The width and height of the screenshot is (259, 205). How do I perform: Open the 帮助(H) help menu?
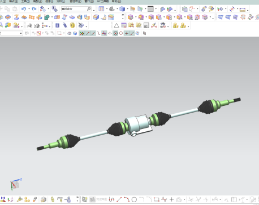[116, 1]
